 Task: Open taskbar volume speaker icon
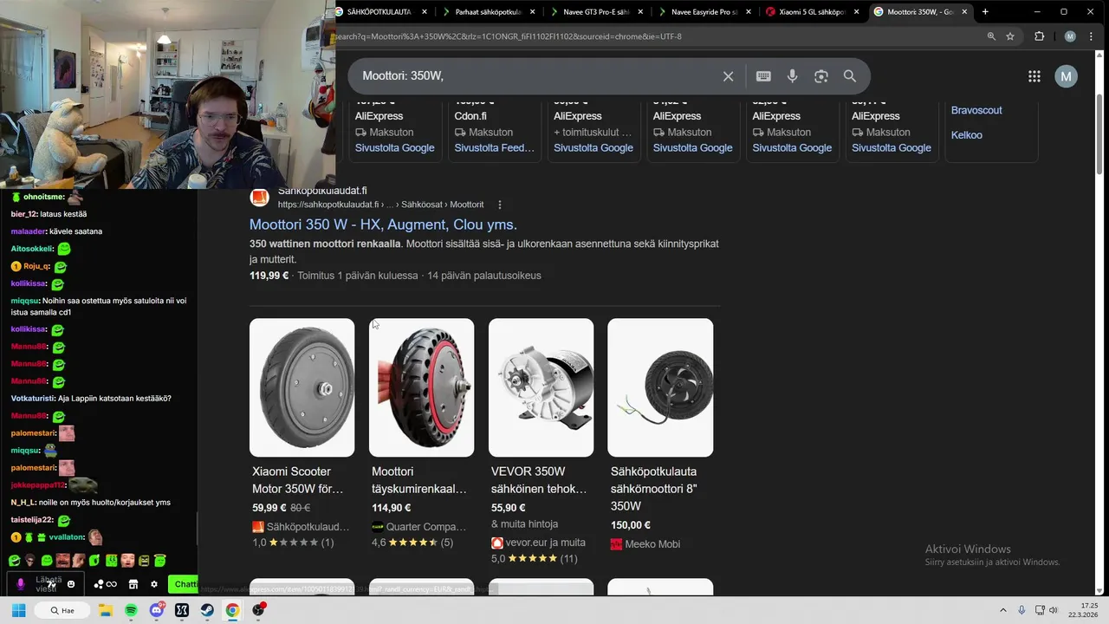pyautogui.click(x=1054, y=610)
